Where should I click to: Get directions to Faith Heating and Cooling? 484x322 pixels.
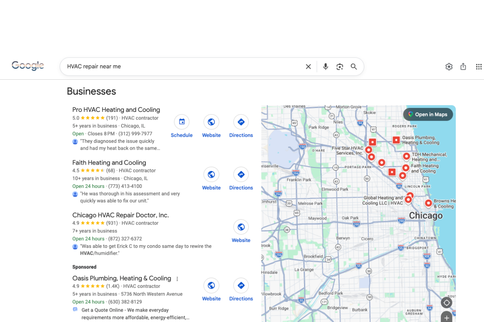(241, 179)
